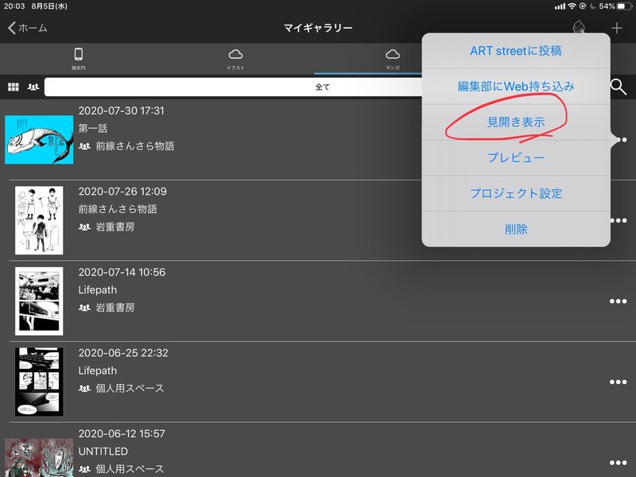Open more options for 第一話 row

tap(621, 140)
